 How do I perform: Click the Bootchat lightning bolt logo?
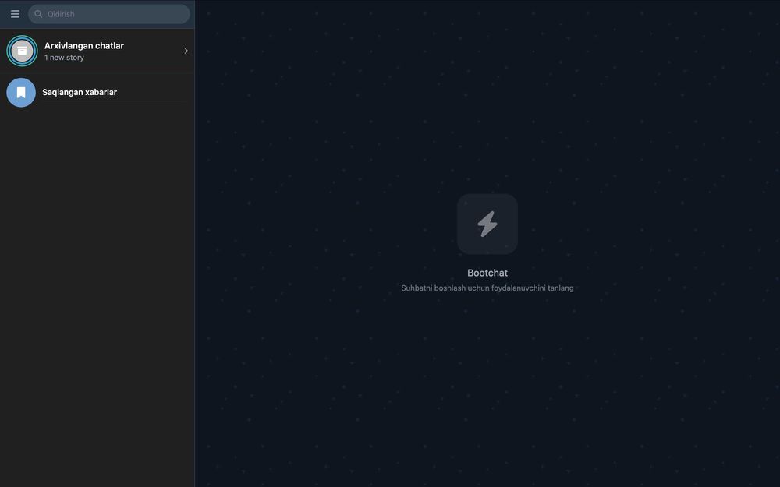point(487,224)
